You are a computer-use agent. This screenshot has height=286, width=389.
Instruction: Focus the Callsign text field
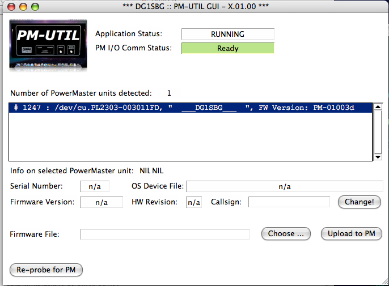(289, 202)
